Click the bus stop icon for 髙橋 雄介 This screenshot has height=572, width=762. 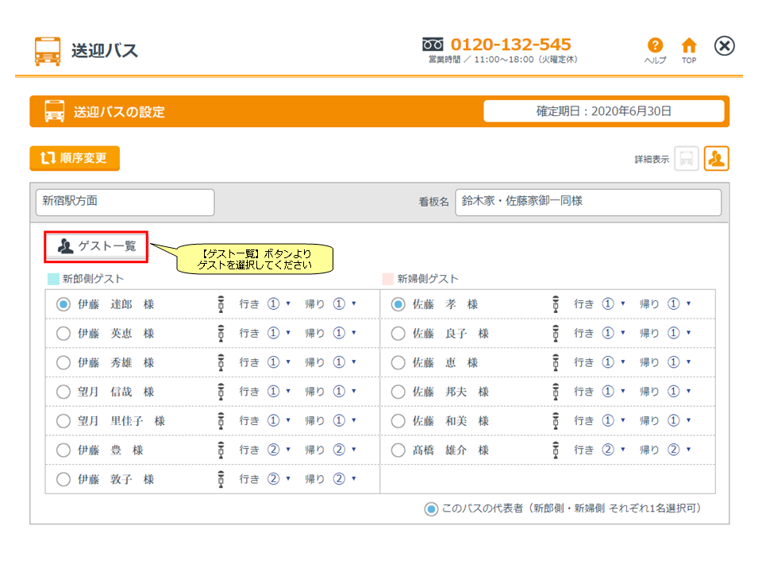[x=556, y=450]
